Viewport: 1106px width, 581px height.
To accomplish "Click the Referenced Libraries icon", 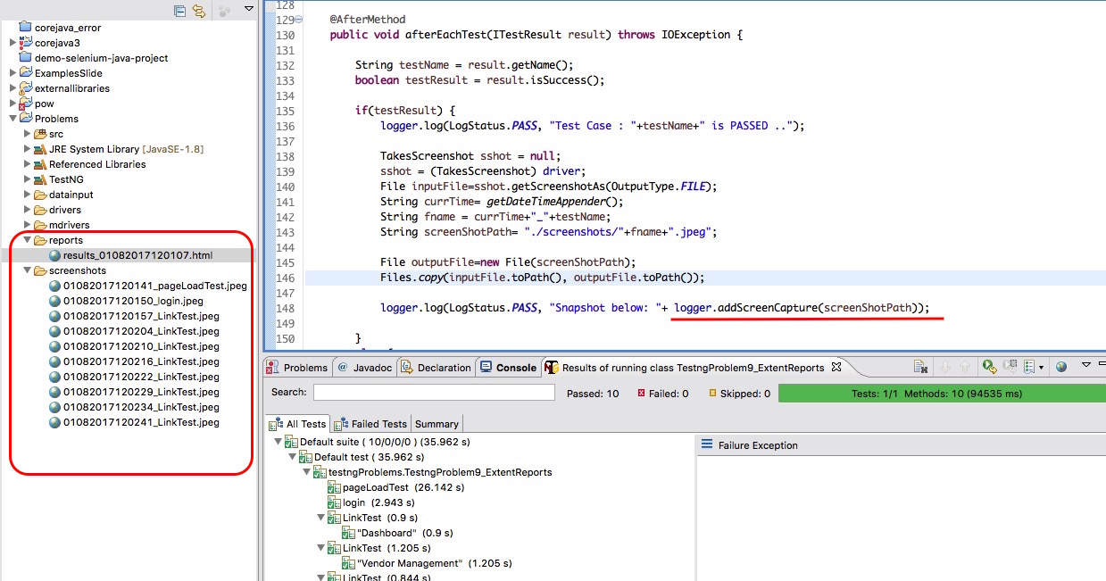I will (40, 164).
